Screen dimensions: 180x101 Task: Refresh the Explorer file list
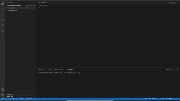pos(32,6)
